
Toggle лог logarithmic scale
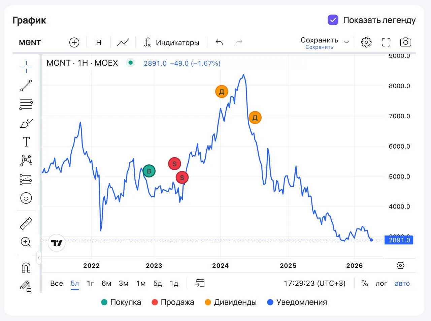click(381, 283)
